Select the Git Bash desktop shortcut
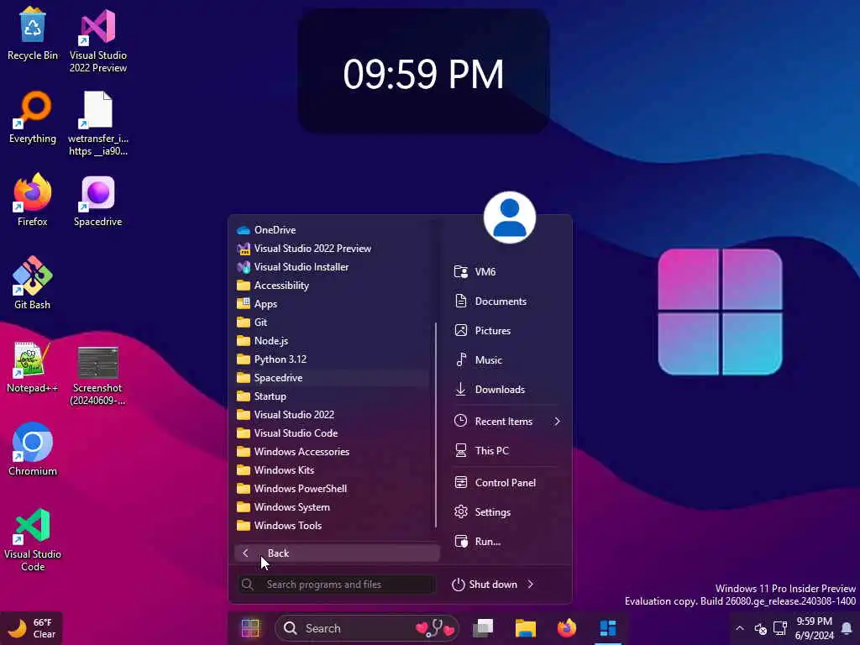 [x=33, y=283]
